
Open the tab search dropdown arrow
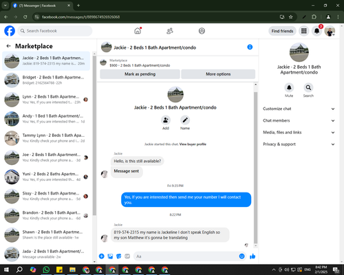(x=5, y=5)
